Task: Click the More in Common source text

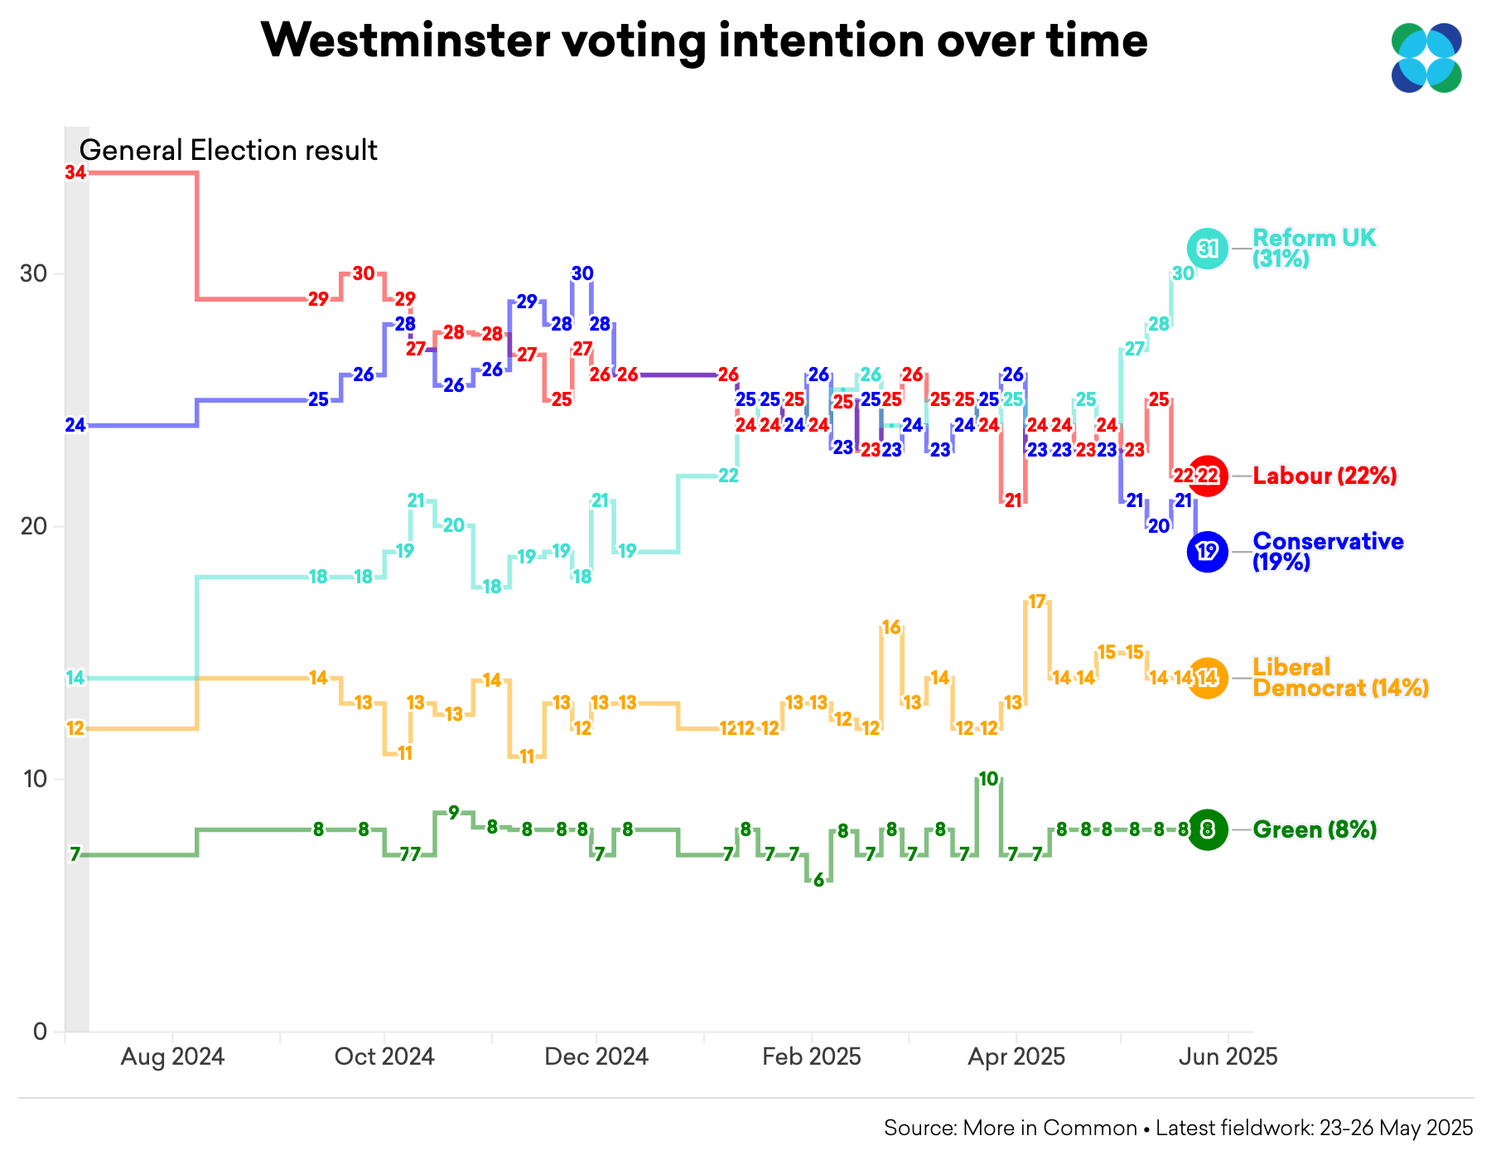Action: click(1011, 1128)
